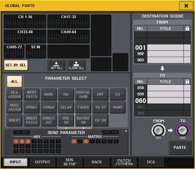
Task: Select scene 060 in TO list
Action: (162, 100)
